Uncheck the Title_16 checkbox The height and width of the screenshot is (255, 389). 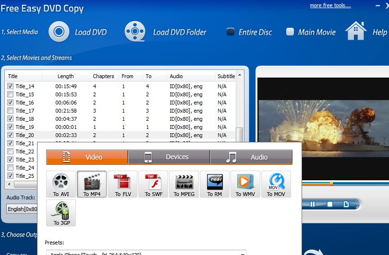(10, 103)
